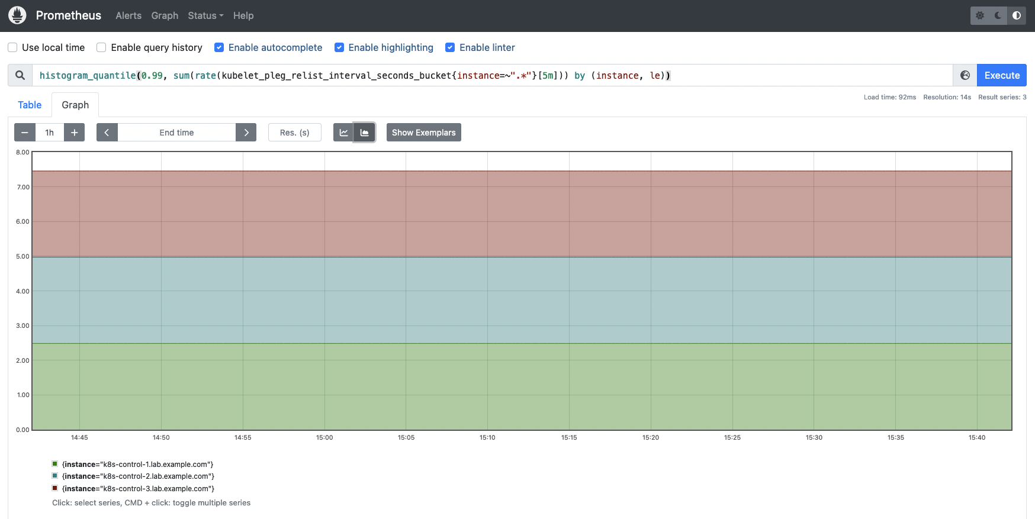Click the Resolution: 14s text
Viewport: 1035px width, 519px height.
pos(947,97)
